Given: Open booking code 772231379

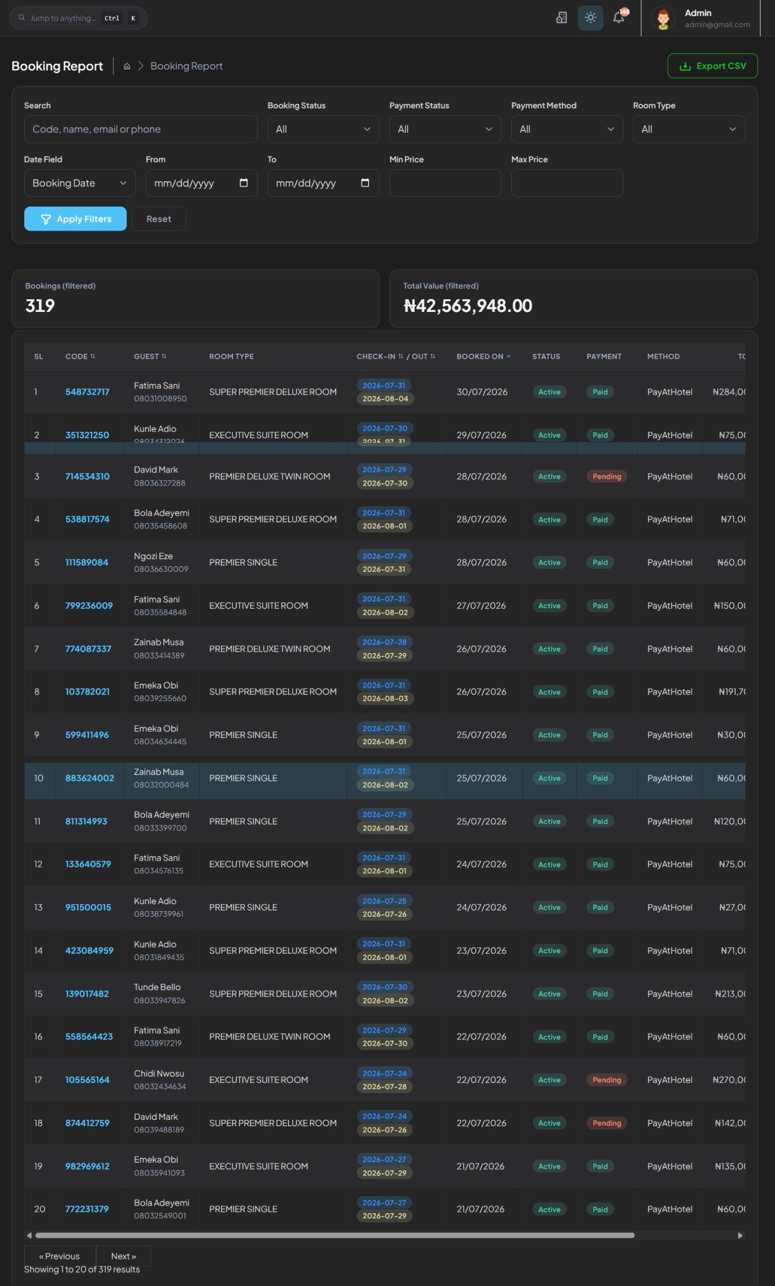Looking at the screenshot, I should pyautogui.click(x=87, y=1209).
